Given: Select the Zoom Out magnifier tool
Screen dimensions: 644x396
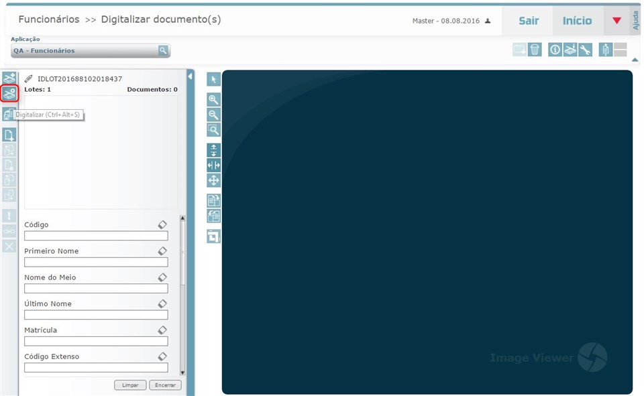Looking at the screenshot, I should click(213, 115).
